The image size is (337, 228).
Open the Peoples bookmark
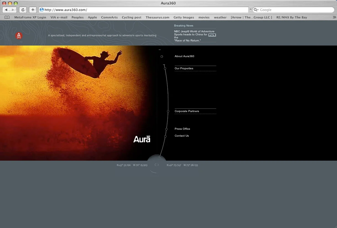pyautogui.click(x=77, y=17)
